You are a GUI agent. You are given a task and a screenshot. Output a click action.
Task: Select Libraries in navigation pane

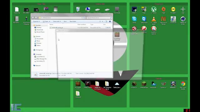38,36
